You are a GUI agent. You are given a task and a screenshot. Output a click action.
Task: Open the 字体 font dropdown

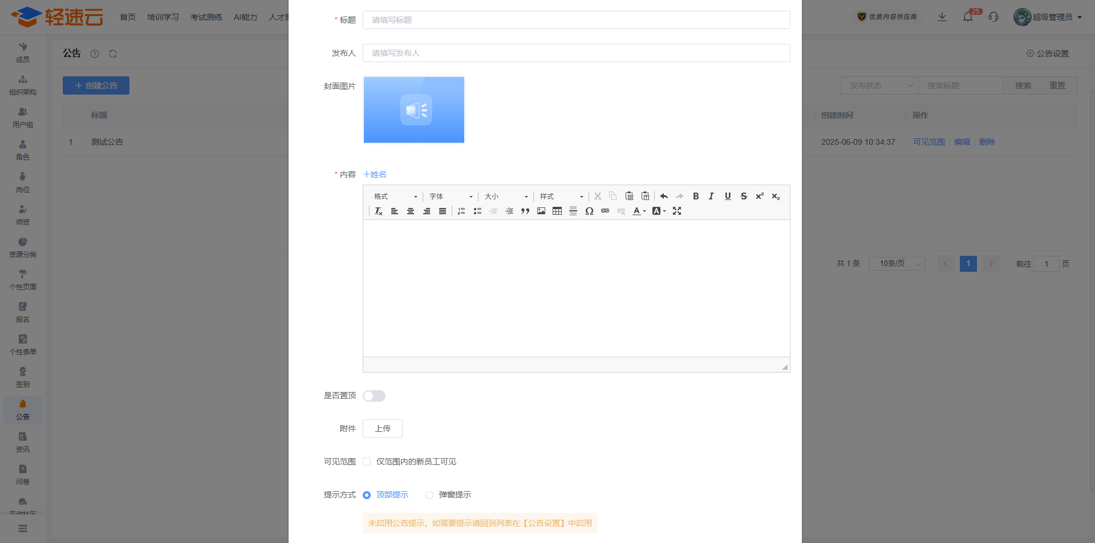(x=451, y=197)
